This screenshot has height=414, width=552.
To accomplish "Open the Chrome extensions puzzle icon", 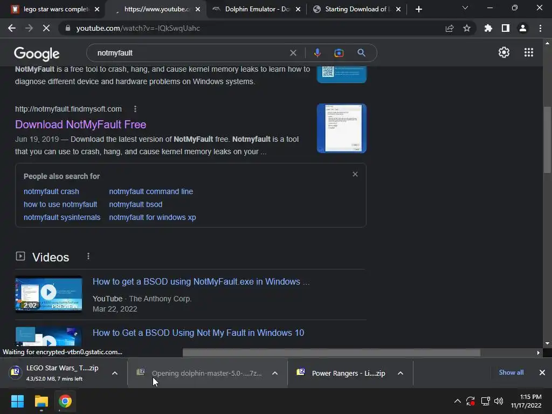I will point(488,28).
